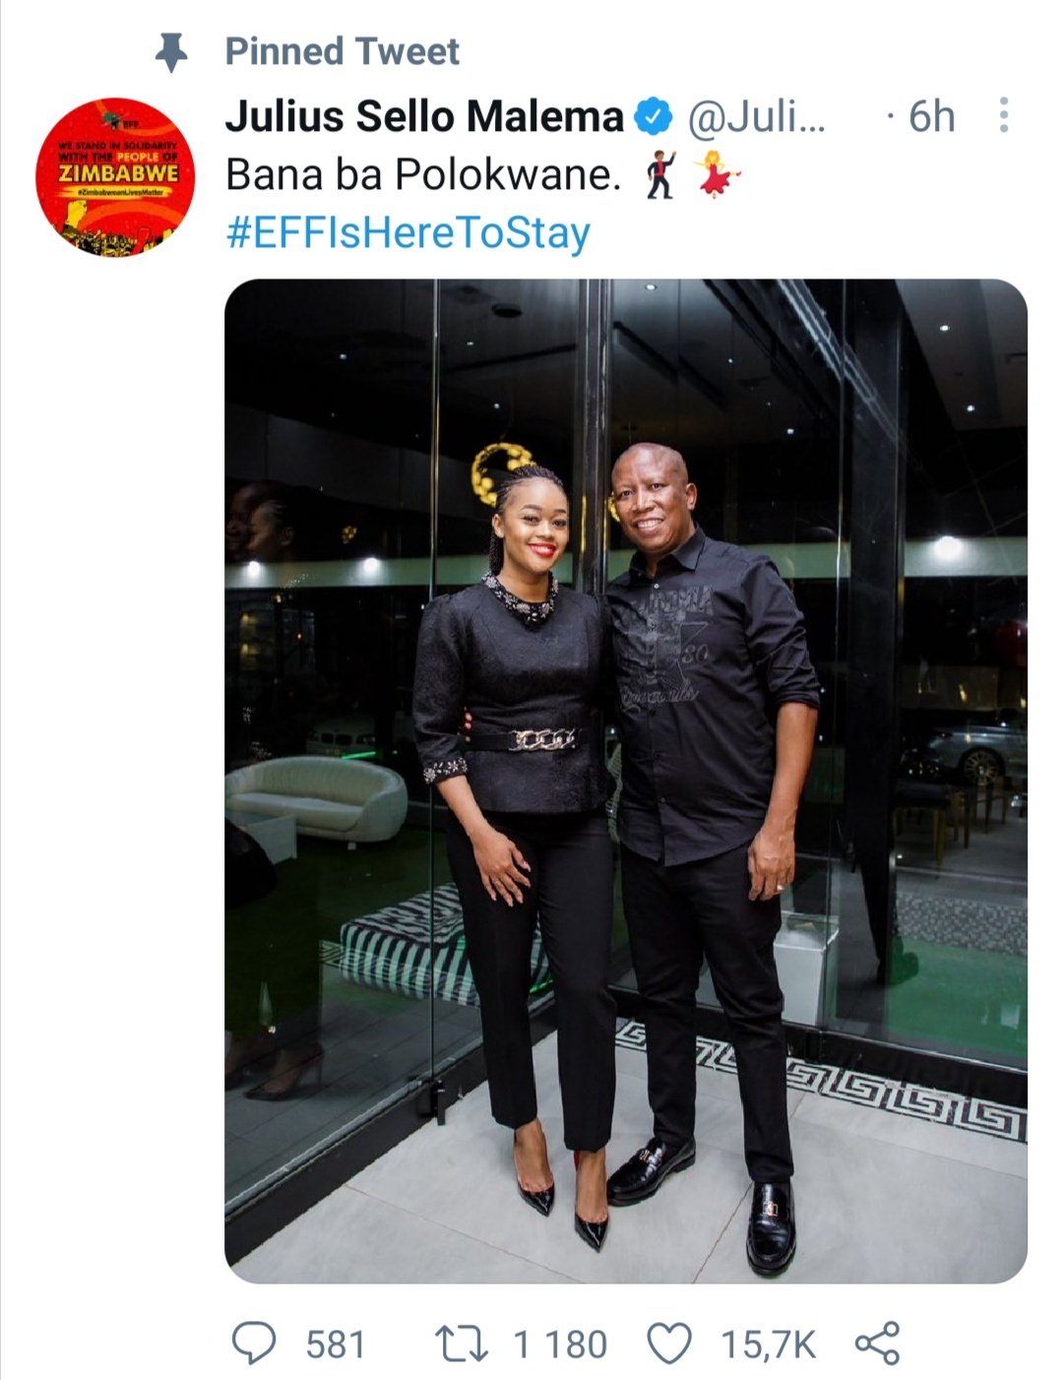Tap the retweet arrows icon
The image size is (1063, 1380).
pyautogui.click(x=462, y=1345)
